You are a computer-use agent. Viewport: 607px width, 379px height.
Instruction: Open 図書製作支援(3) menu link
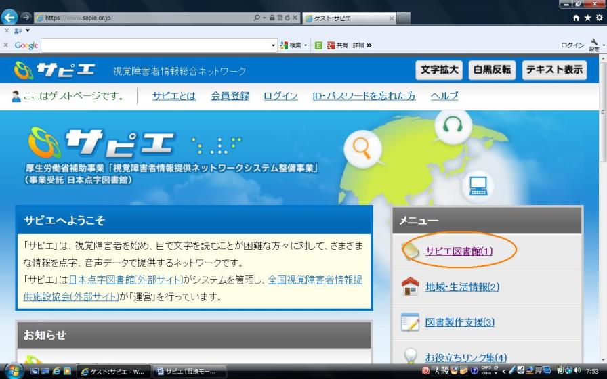click(460, 322)
